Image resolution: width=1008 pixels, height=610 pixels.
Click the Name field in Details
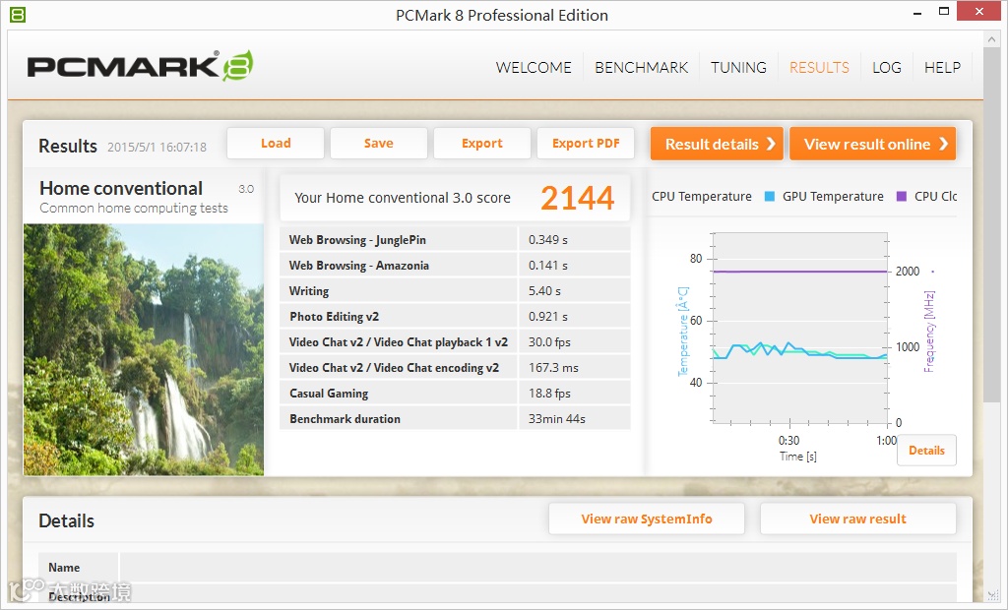pyautogui.click(x=537, y=568)
